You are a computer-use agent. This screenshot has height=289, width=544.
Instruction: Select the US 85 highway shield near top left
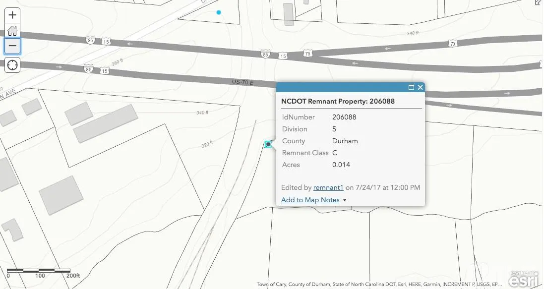(90, 41)
